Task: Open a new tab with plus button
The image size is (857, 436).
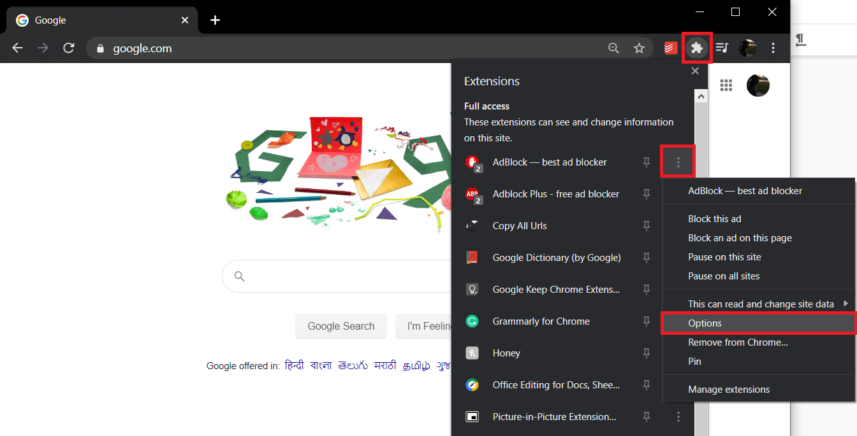Action: pos(215,20)
